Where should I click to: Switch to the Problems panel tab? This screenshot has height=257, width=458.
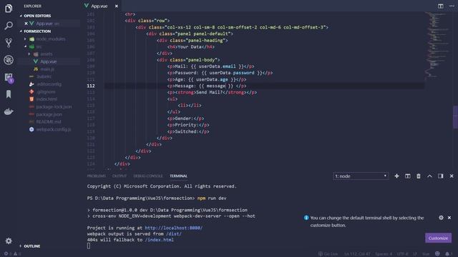(97, 176)
